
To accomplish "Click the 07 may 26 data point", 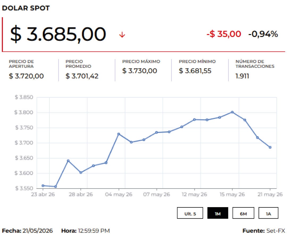I will (x=157, y=133).
